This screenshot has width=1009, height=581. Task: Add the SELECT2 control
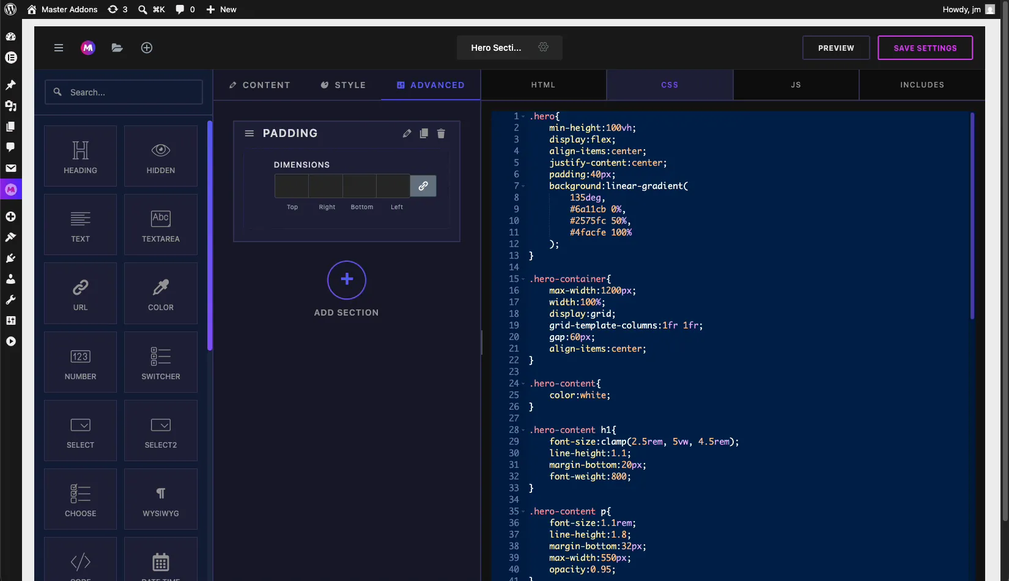click(161, 431)
